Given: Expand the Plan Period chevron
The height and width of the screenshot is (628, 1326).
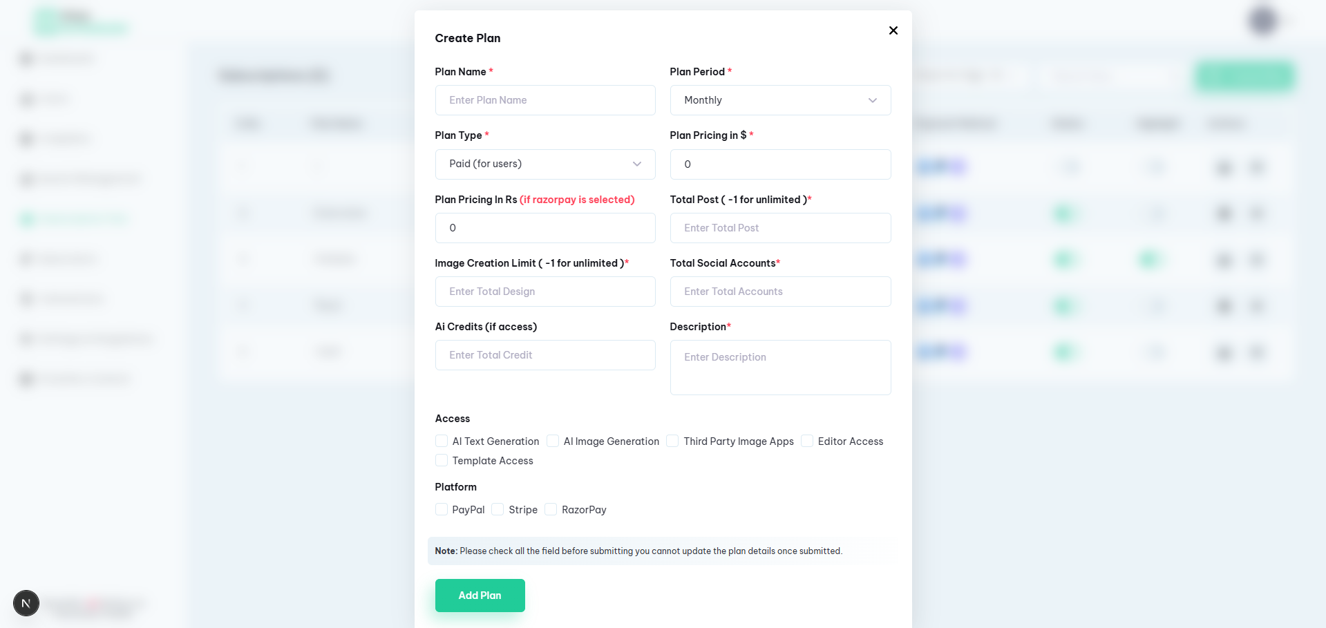Looking at the screenshot, I should [872, 100].
